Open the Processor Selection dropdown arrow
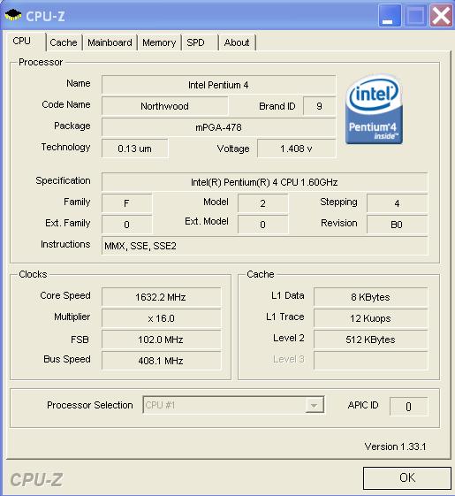The image size is (455, 496). pyautogui.click(x=314, y=405)
